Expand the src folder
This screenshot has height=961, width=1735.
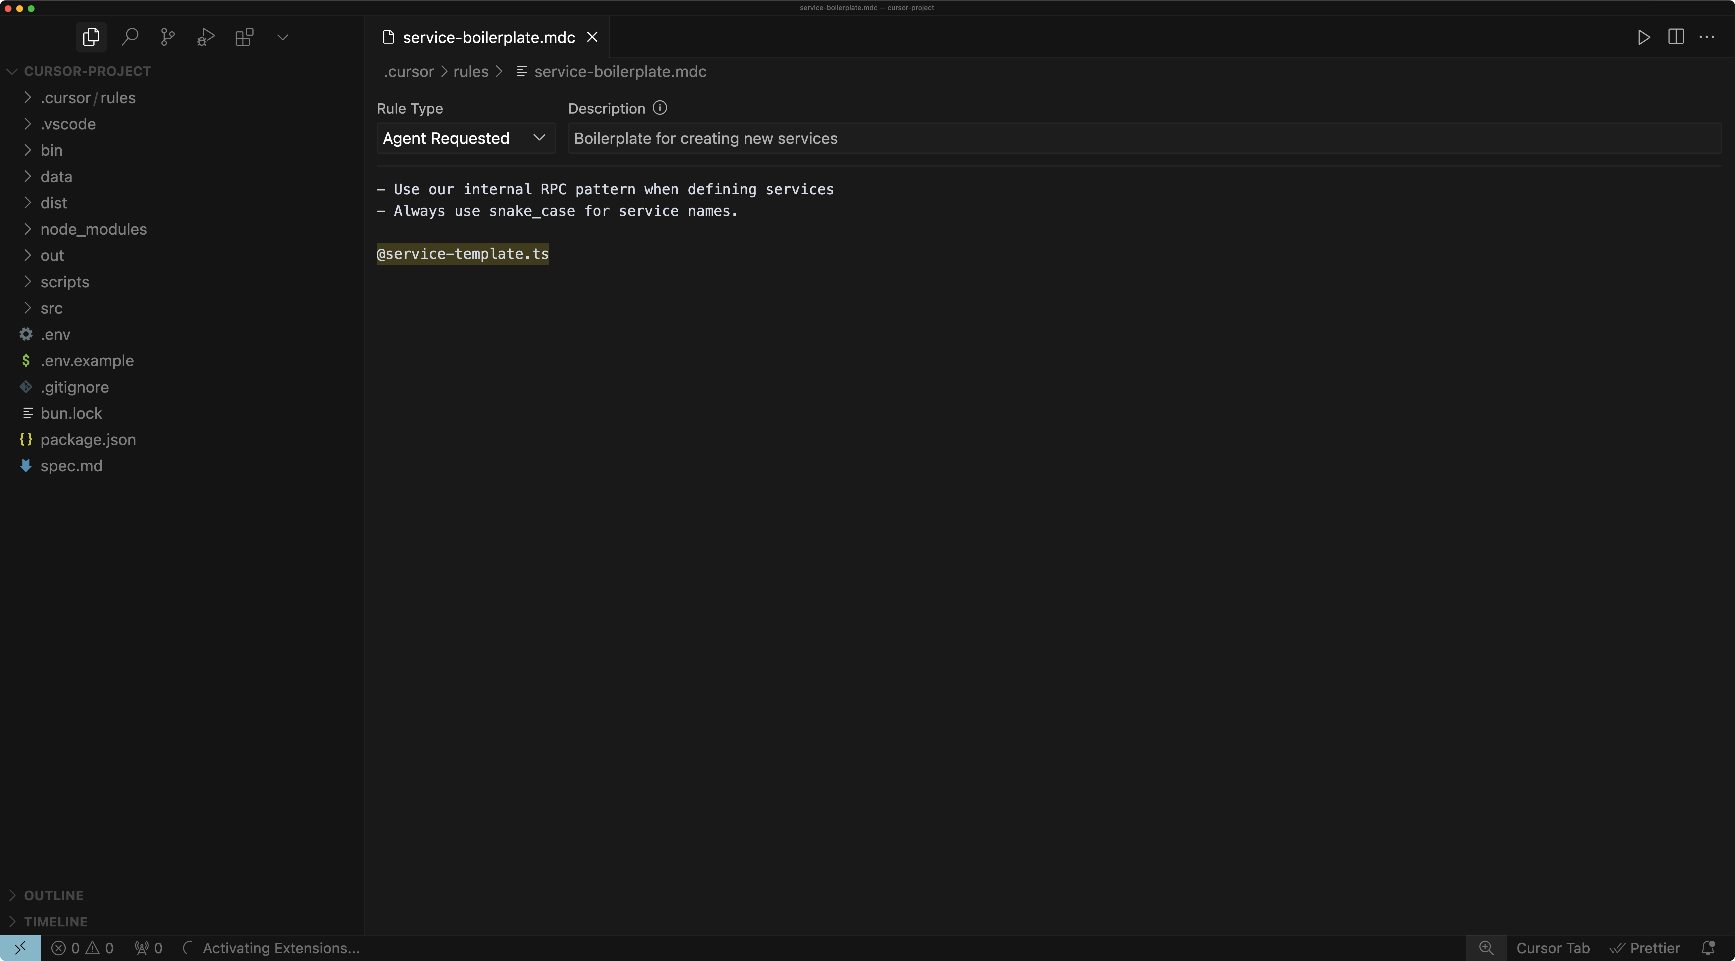[51, 308]
